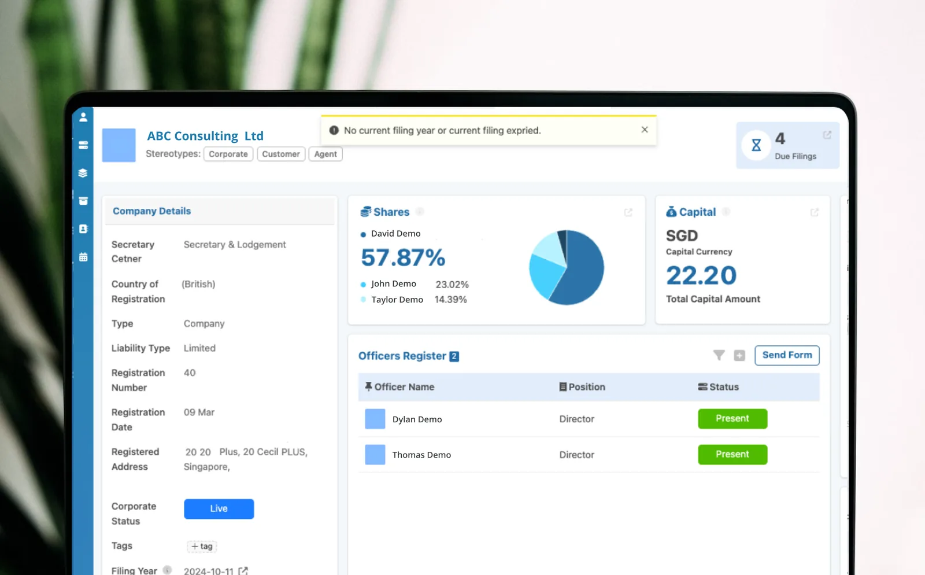Click Customer stereotype tag
This screenshot has width=925, height=575.
[281, 154]
